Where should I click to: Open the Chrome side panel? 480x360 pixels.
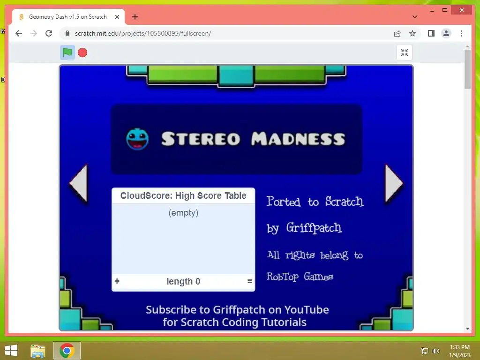pyautogui.click(x=431, y=33)
